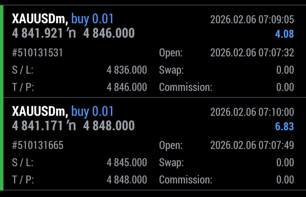Viewport: 306px width, 197px height.
Task: Select open time 2026.02.06 07:07:49
Action: coord(252,145)
